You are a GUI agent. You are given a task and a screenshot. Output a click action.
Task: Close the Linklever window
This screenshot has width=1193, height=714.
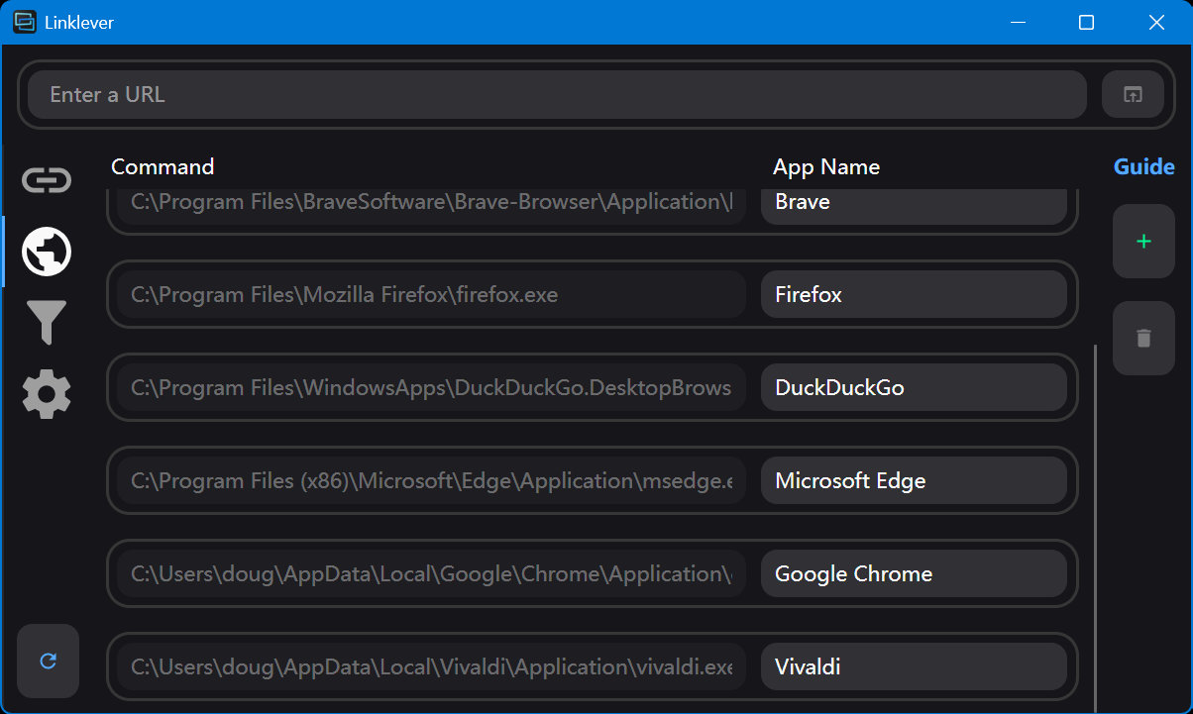1156,22
